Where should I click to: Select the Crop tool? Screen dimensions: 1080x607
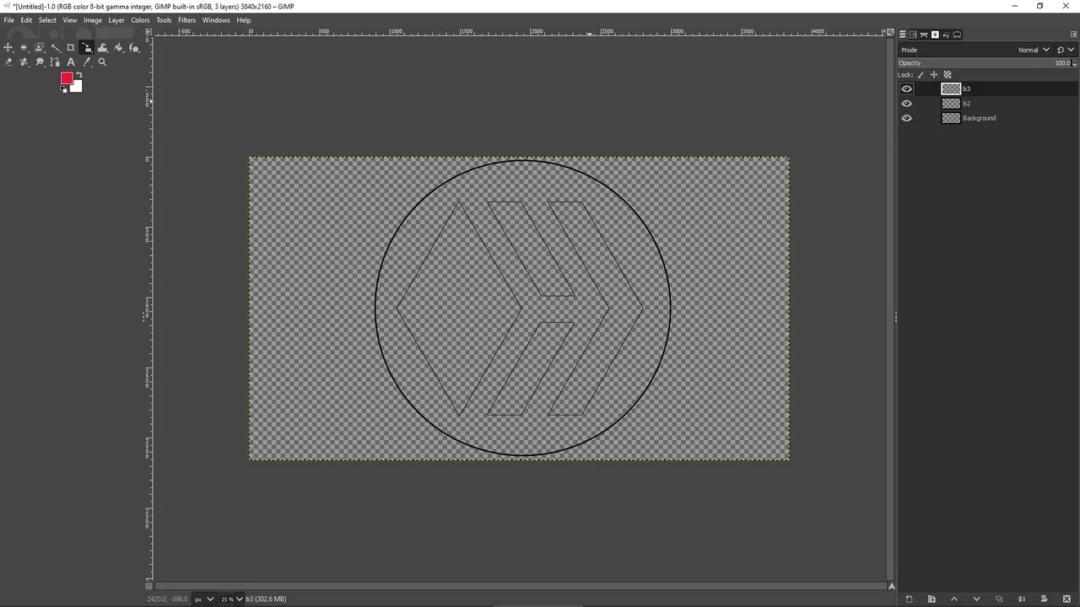point(71,47)
